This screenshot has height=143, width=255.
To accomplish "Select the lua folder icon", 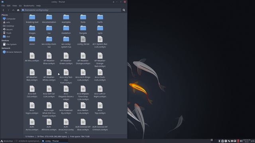I will click(49, 28).
